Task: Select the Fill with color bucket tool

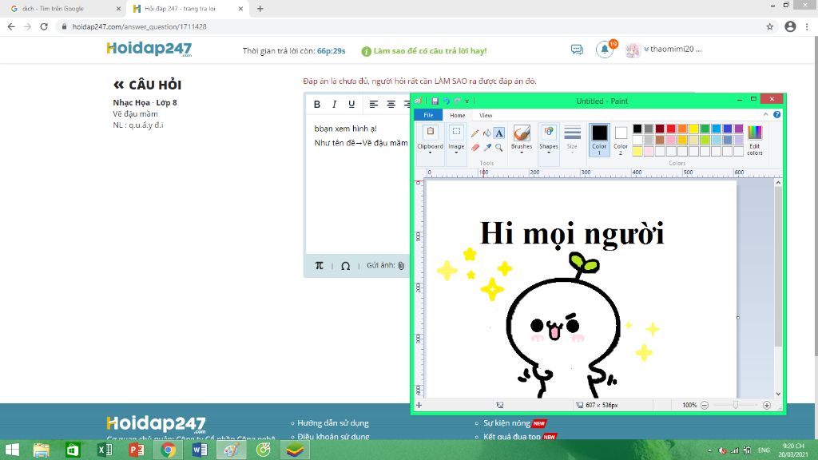Action: 486,133
